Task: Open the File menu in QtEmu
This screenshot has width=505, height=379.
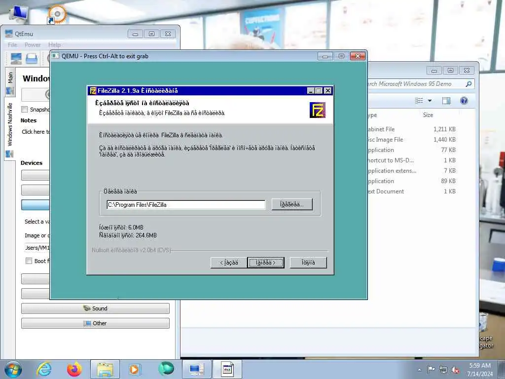Action: coord(12,45)
